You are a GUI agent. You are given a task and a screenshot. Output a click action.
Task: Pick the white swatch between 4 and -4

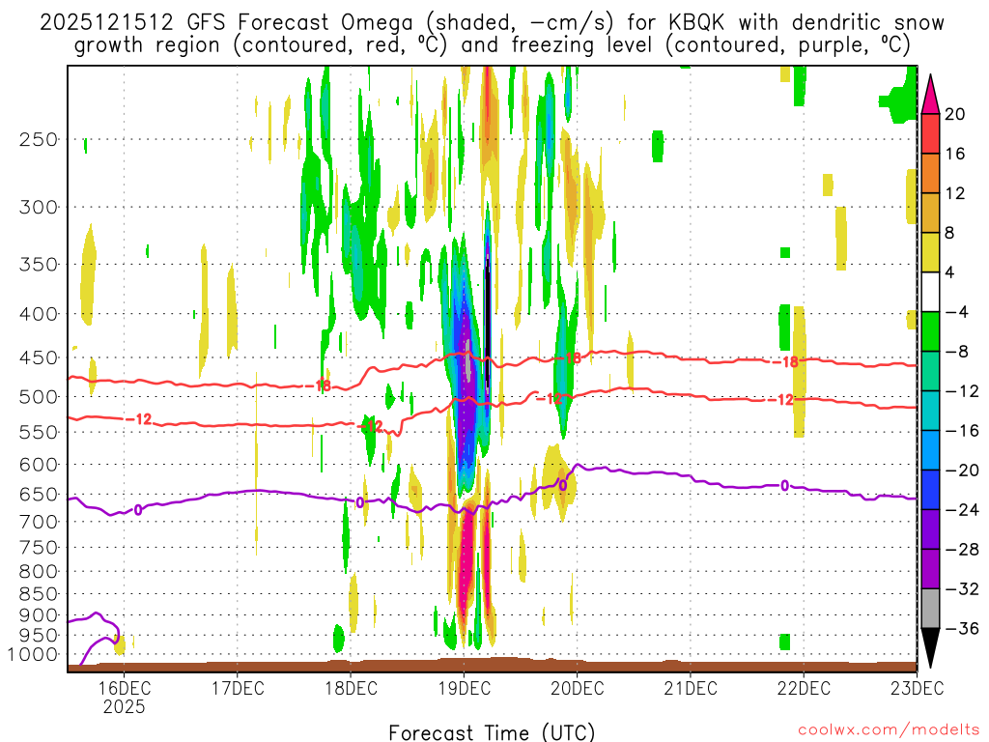tap(930, 292)
